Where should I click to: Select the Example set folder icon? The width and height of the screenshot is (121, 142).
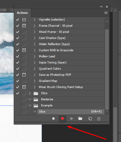pyautogui.click(x=36, y=106)
